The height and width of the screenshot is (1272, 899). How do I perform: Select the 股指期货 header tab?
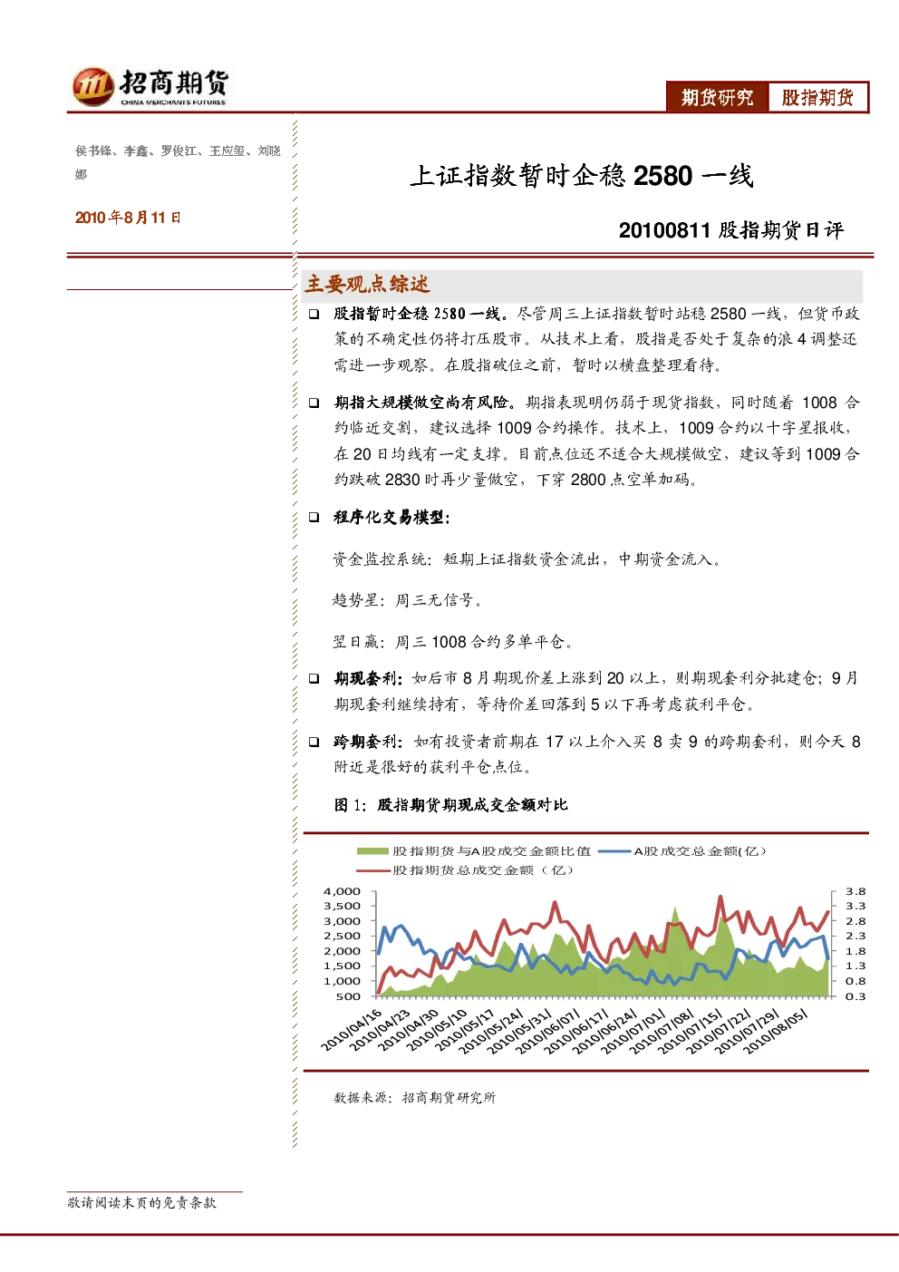pos(817,97)
